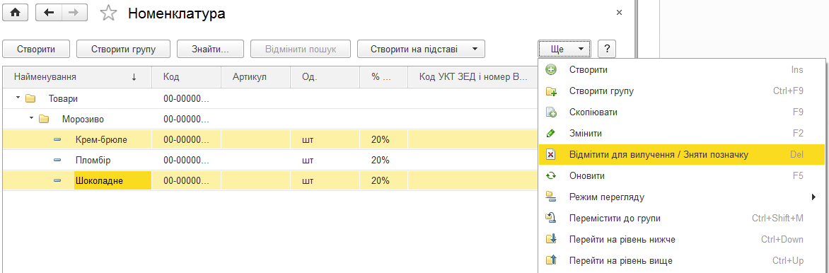Add Номенклатура to favorites with the star

click(108, 13)
